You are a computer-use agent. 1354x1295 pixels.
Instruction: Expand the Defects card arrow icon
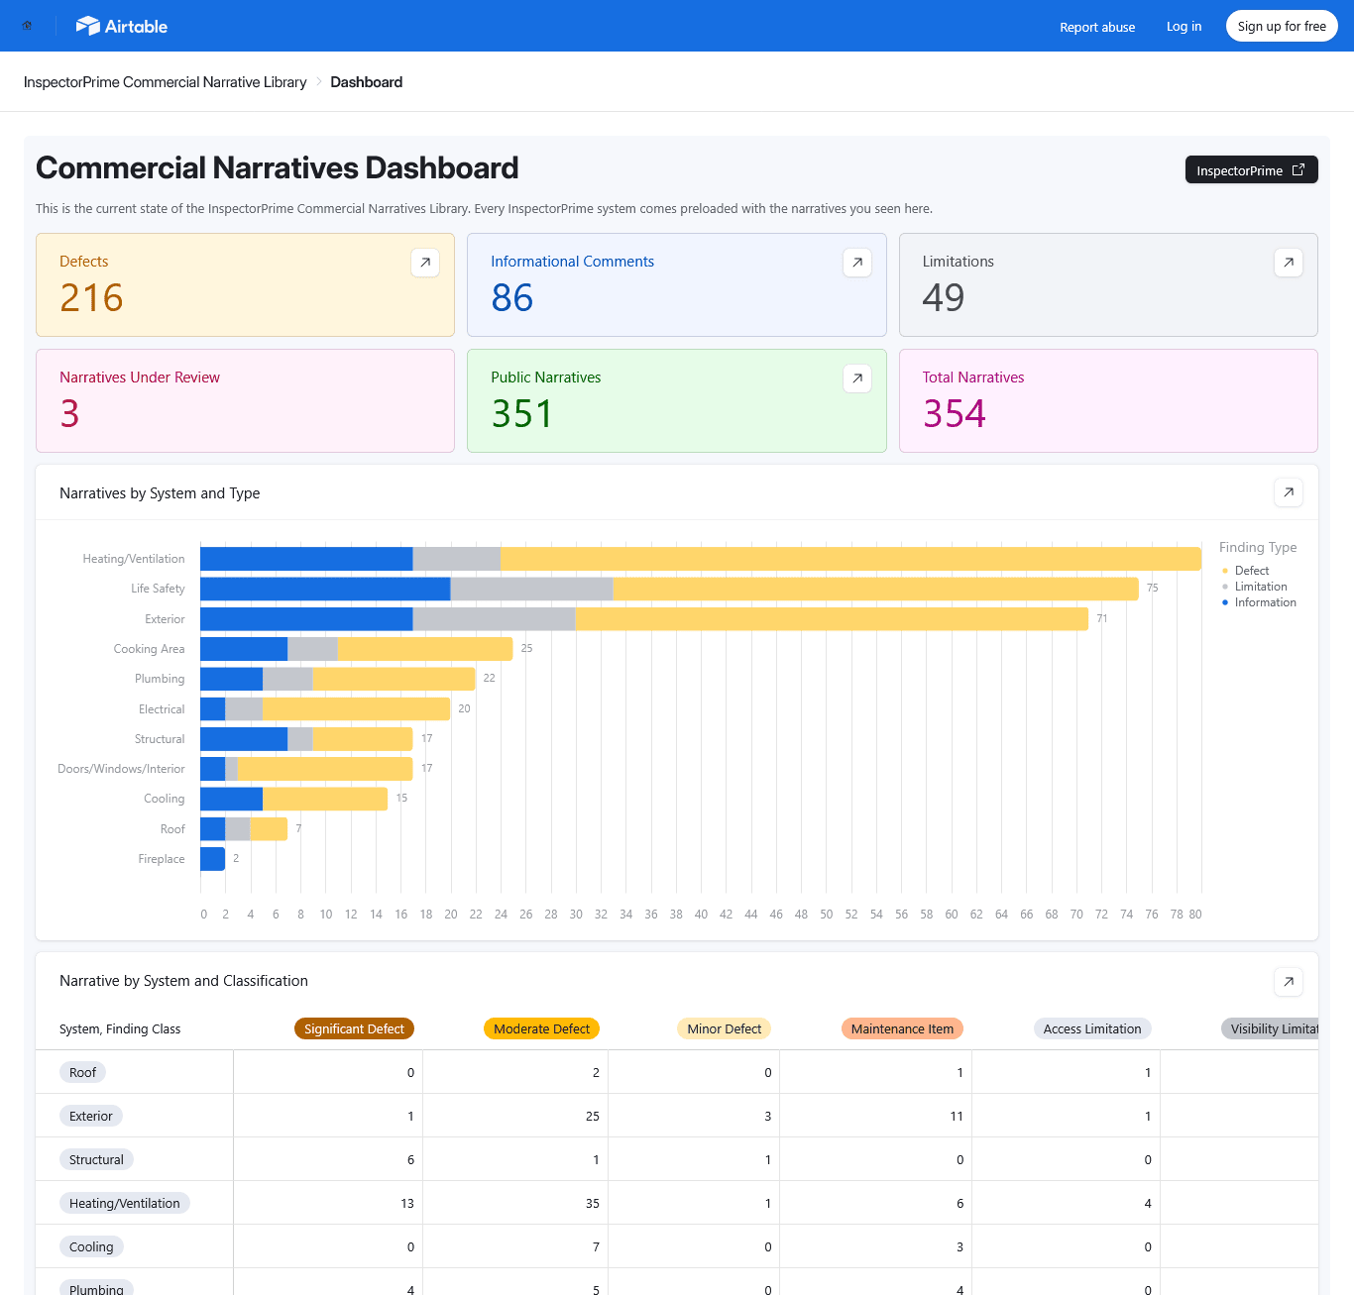coord(425,263)
